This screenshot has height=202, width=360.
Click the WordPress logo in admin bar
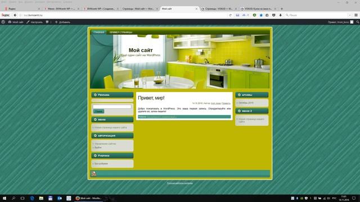tap(3, 22)
